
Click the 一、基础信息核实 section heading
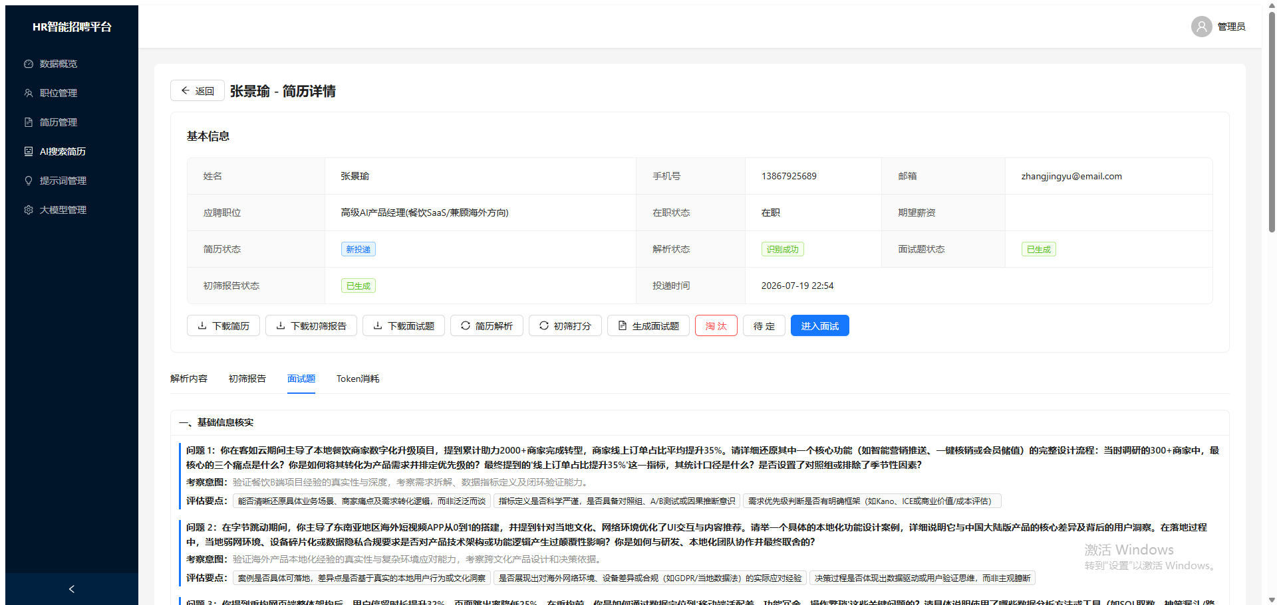pos(216,422)
